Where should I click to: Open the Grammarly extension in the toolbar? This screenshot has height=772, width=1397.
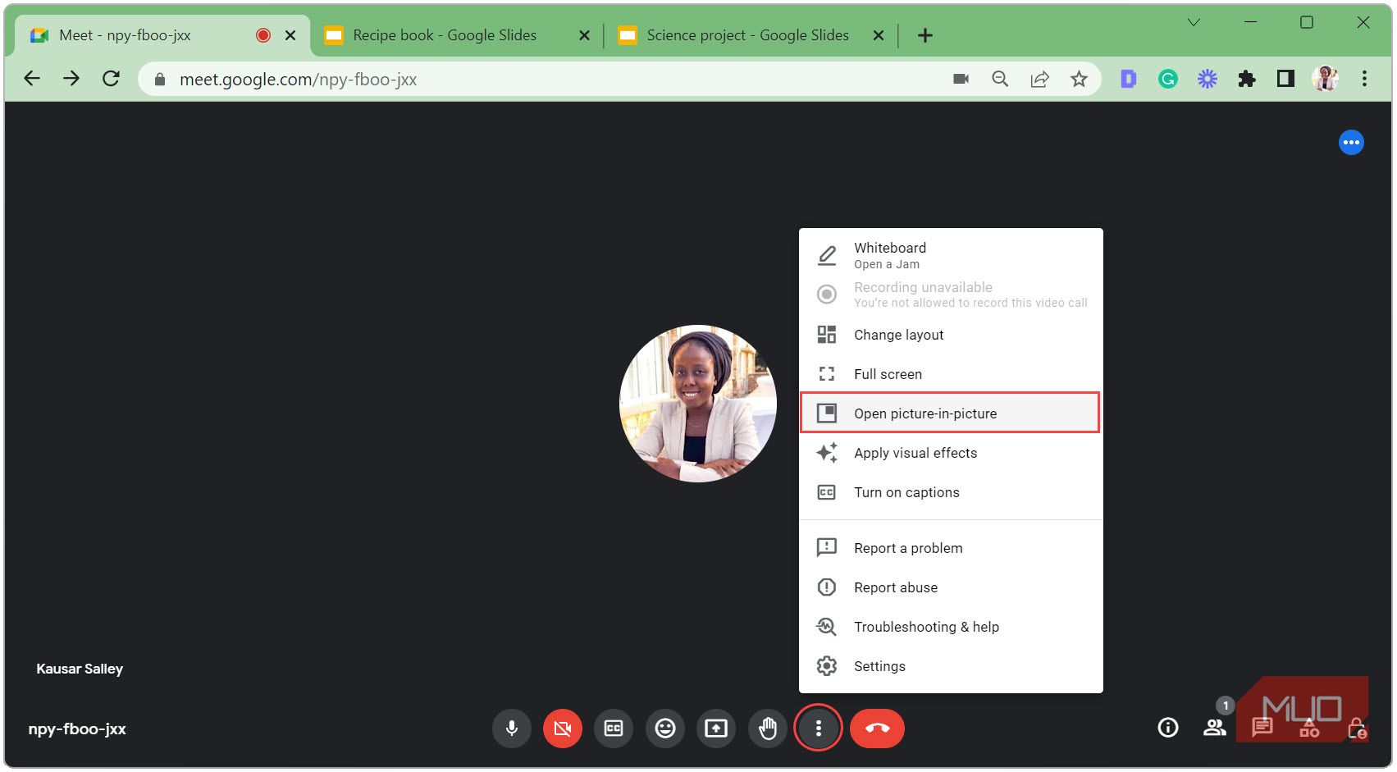coord(1167,78)
